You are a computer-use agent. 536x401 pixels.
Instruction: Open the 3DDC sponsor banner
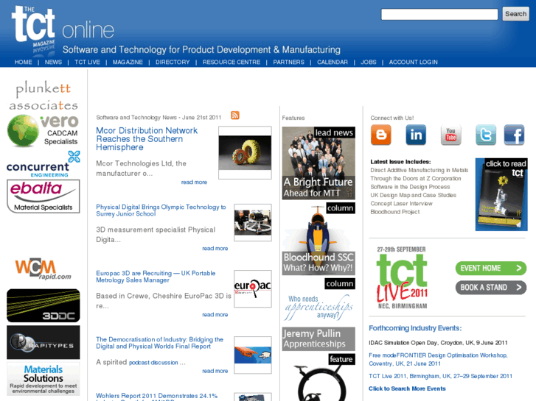pos(43,305)
